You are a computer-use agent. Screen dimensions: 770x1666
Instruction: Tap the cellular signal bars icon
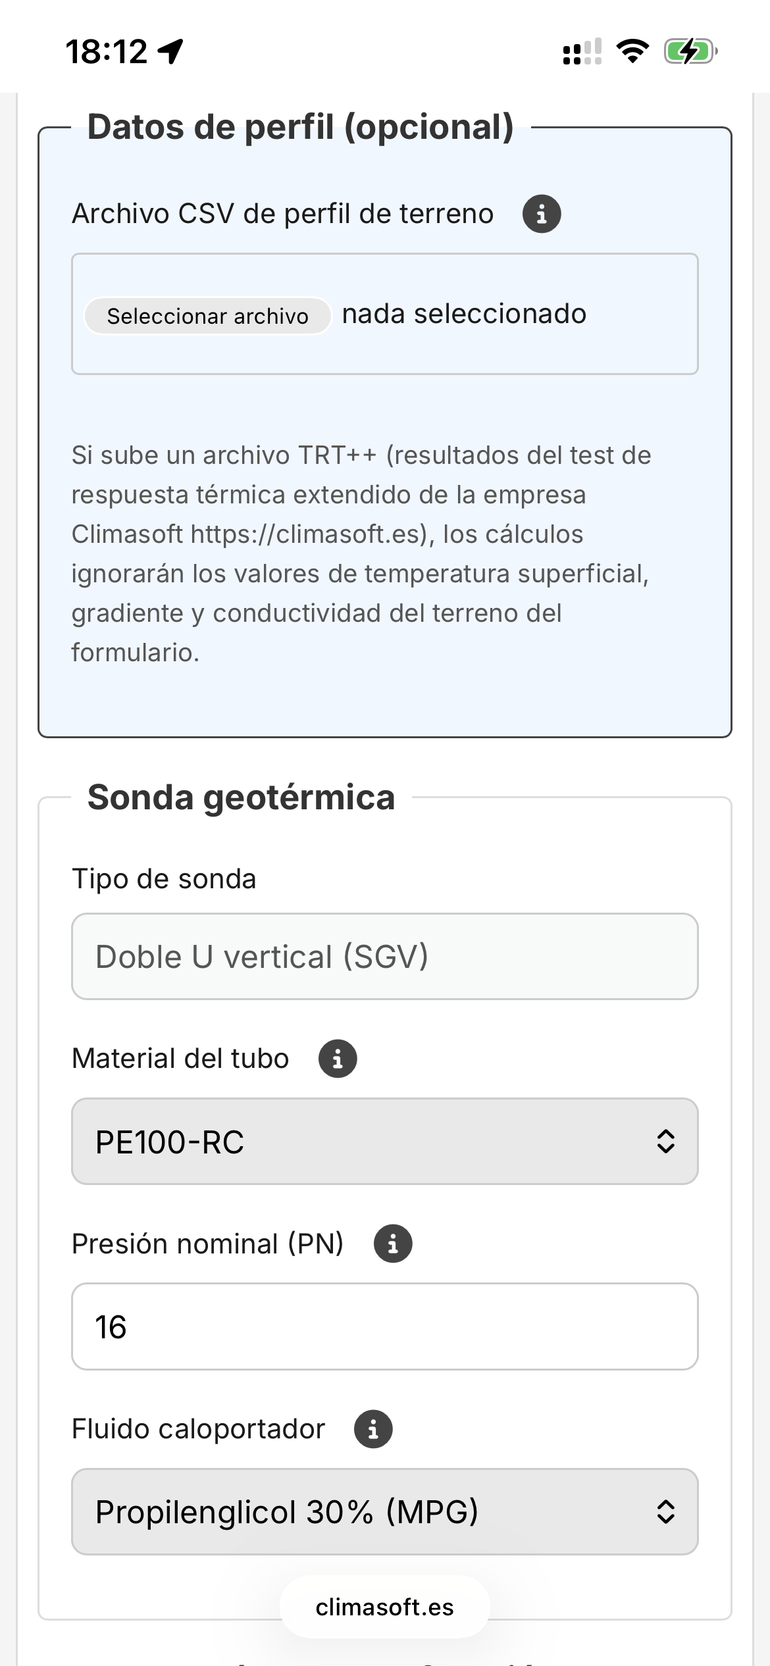[582, 51]
